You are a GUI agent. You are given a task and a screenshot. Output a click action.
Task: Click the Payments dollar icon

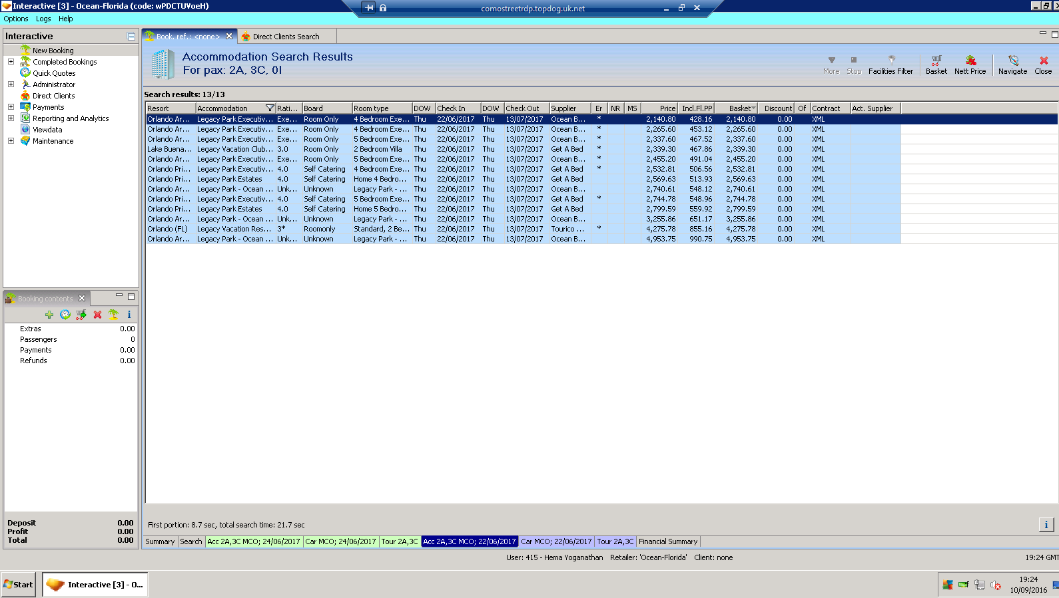(x=25, y=106)
